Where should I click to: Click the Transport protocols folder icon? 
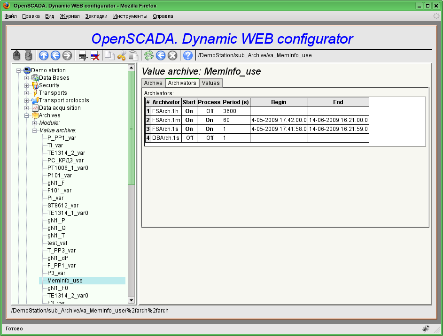[x=35, y=100]
